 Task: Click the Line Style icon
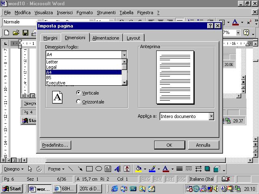point(179,169)
